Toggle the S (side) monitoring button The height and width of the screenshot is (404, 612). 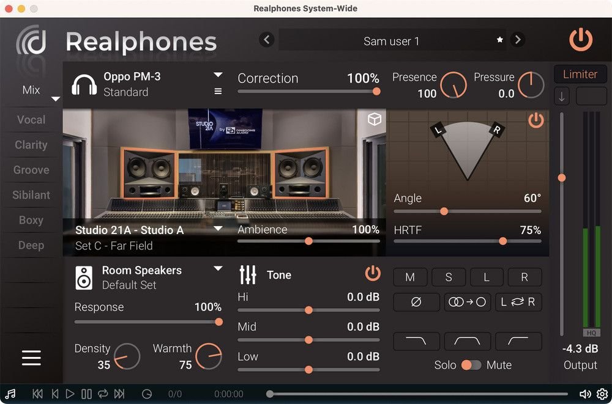click(449, 277)
